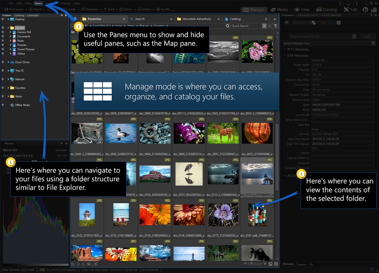Click the plus button to open new tab
Screen dimensions: 379x273
pos(274,19)
